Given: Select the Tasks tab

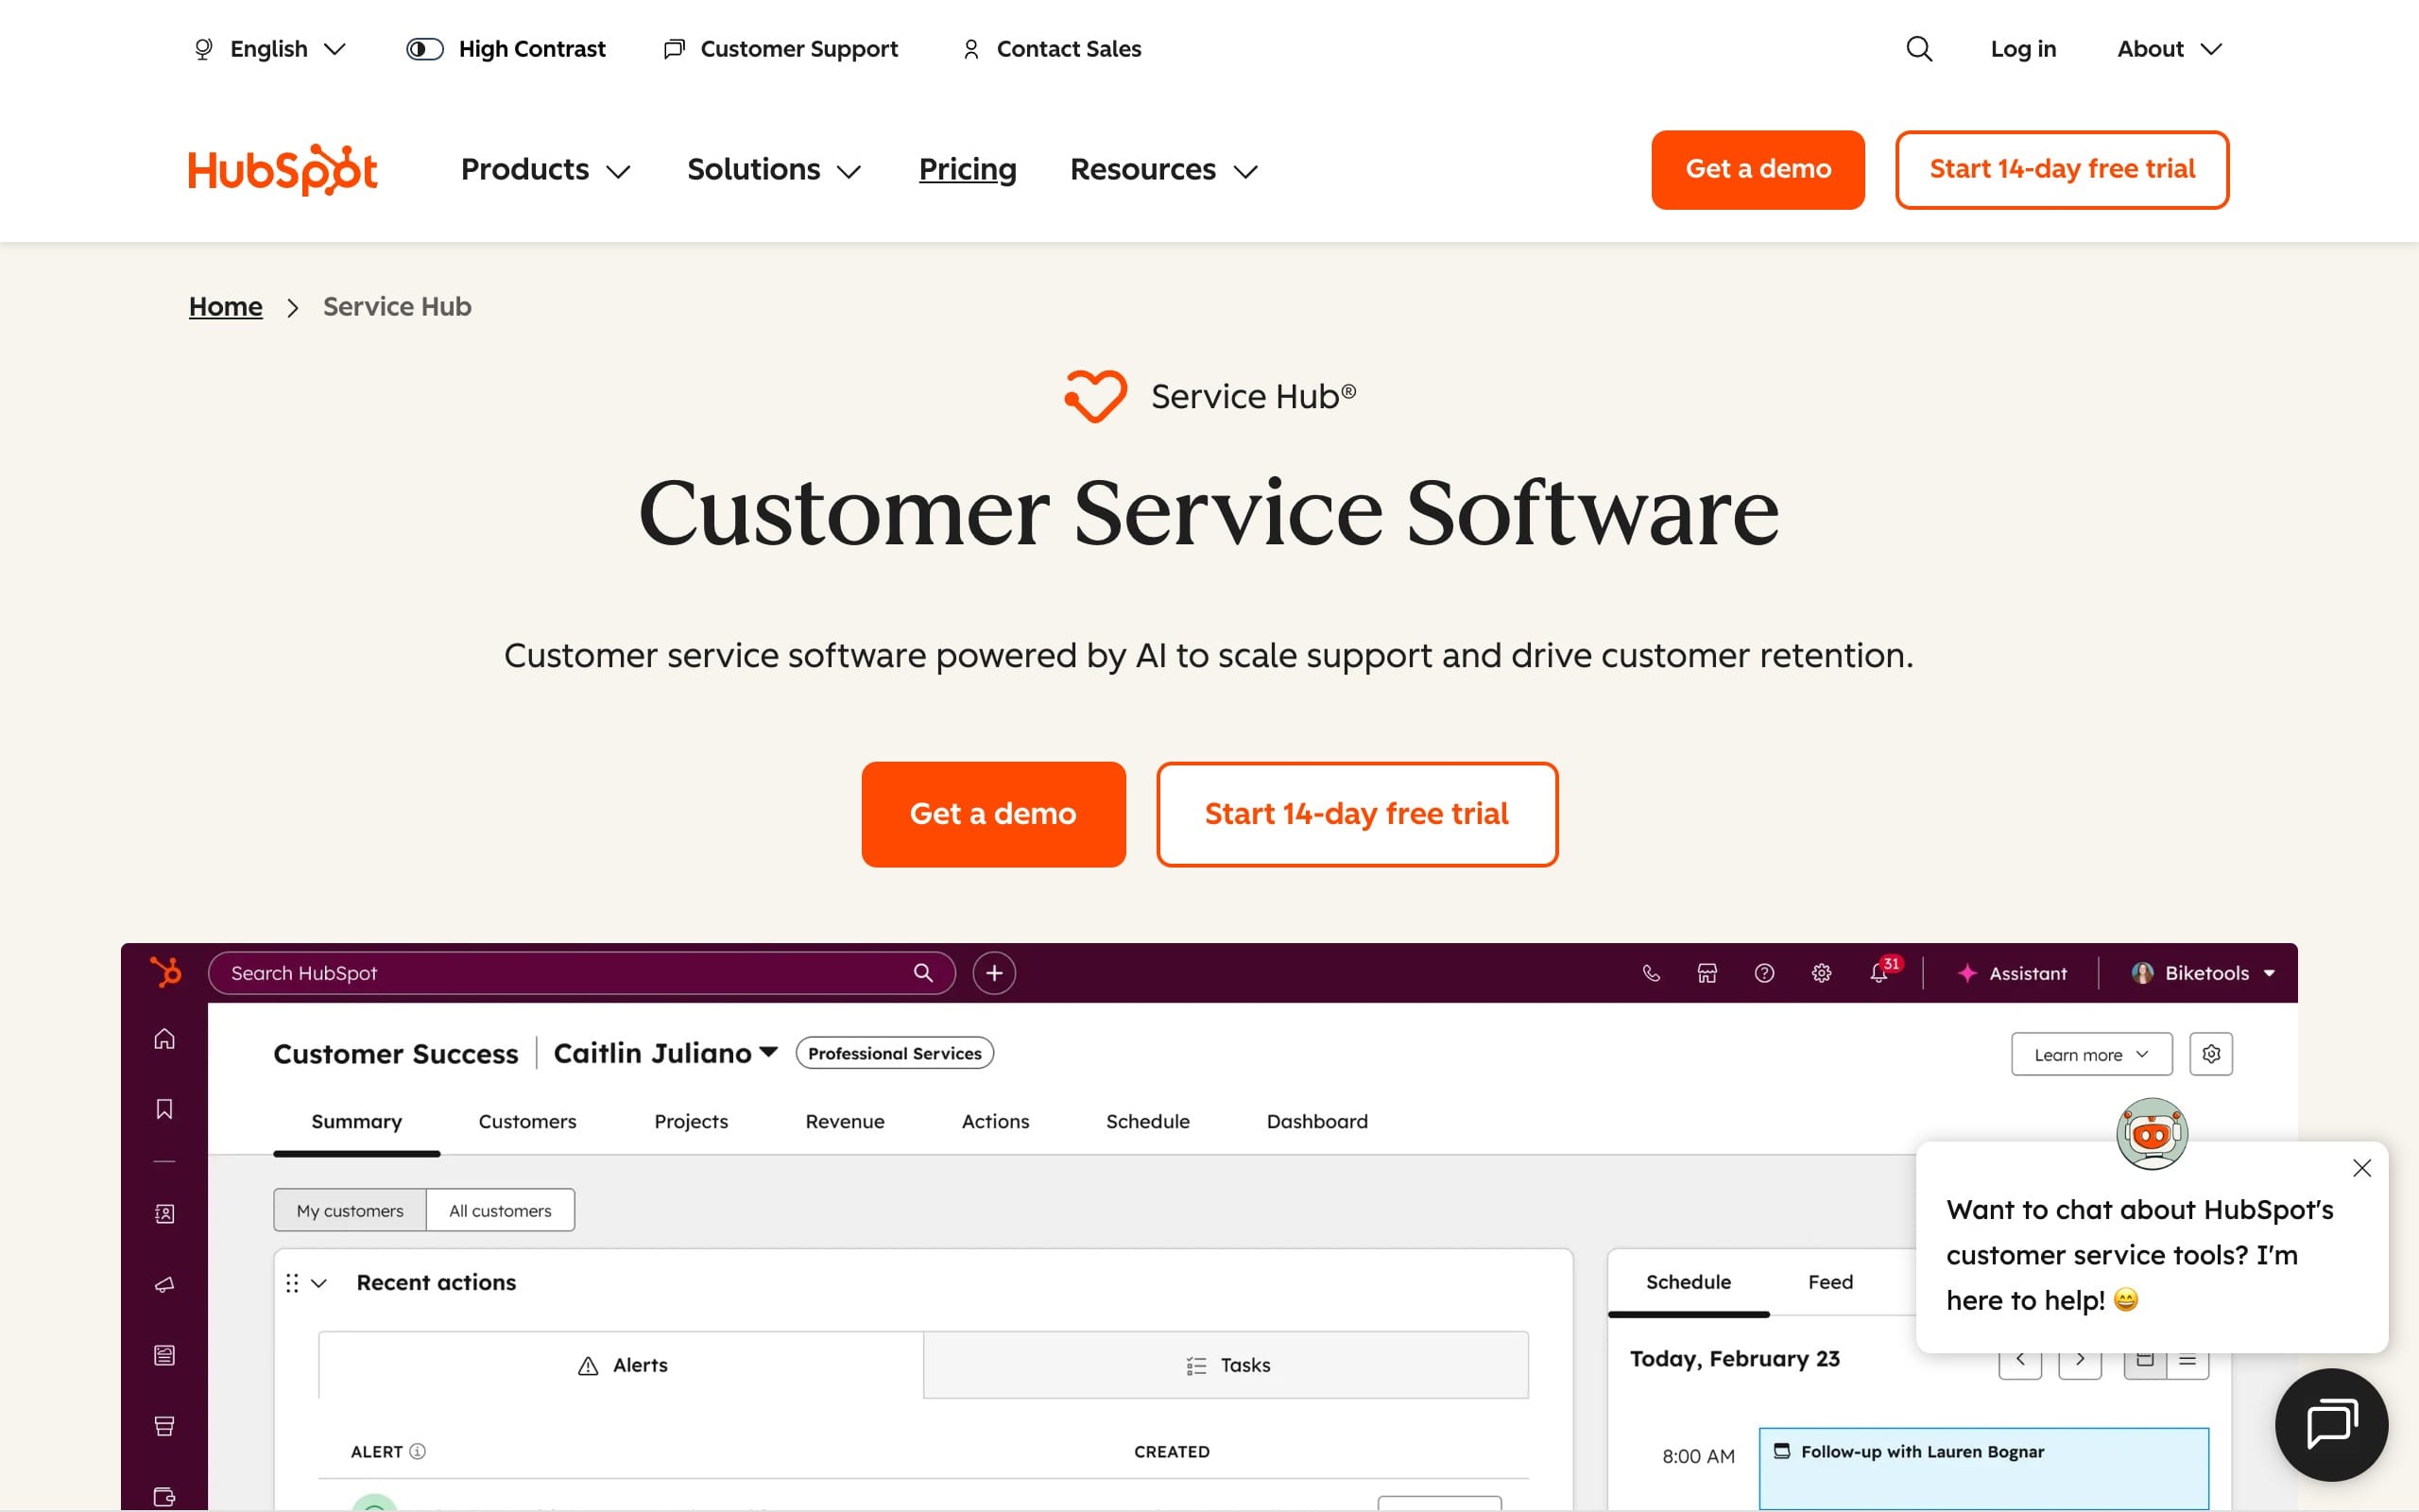Looking at the screenshot, I should point(1226,1365).
